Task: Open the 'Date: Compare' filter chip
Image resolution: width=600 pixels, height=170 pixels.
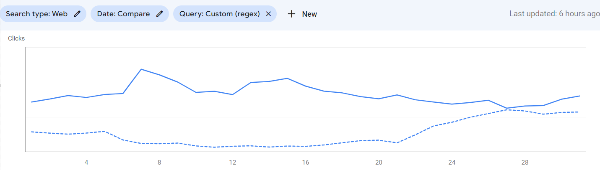Action: click(x=123, y=14)
